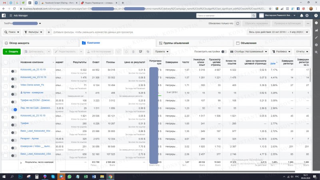
Task: Open Skype from the taskbar
Action: click(x=53, y=176)
